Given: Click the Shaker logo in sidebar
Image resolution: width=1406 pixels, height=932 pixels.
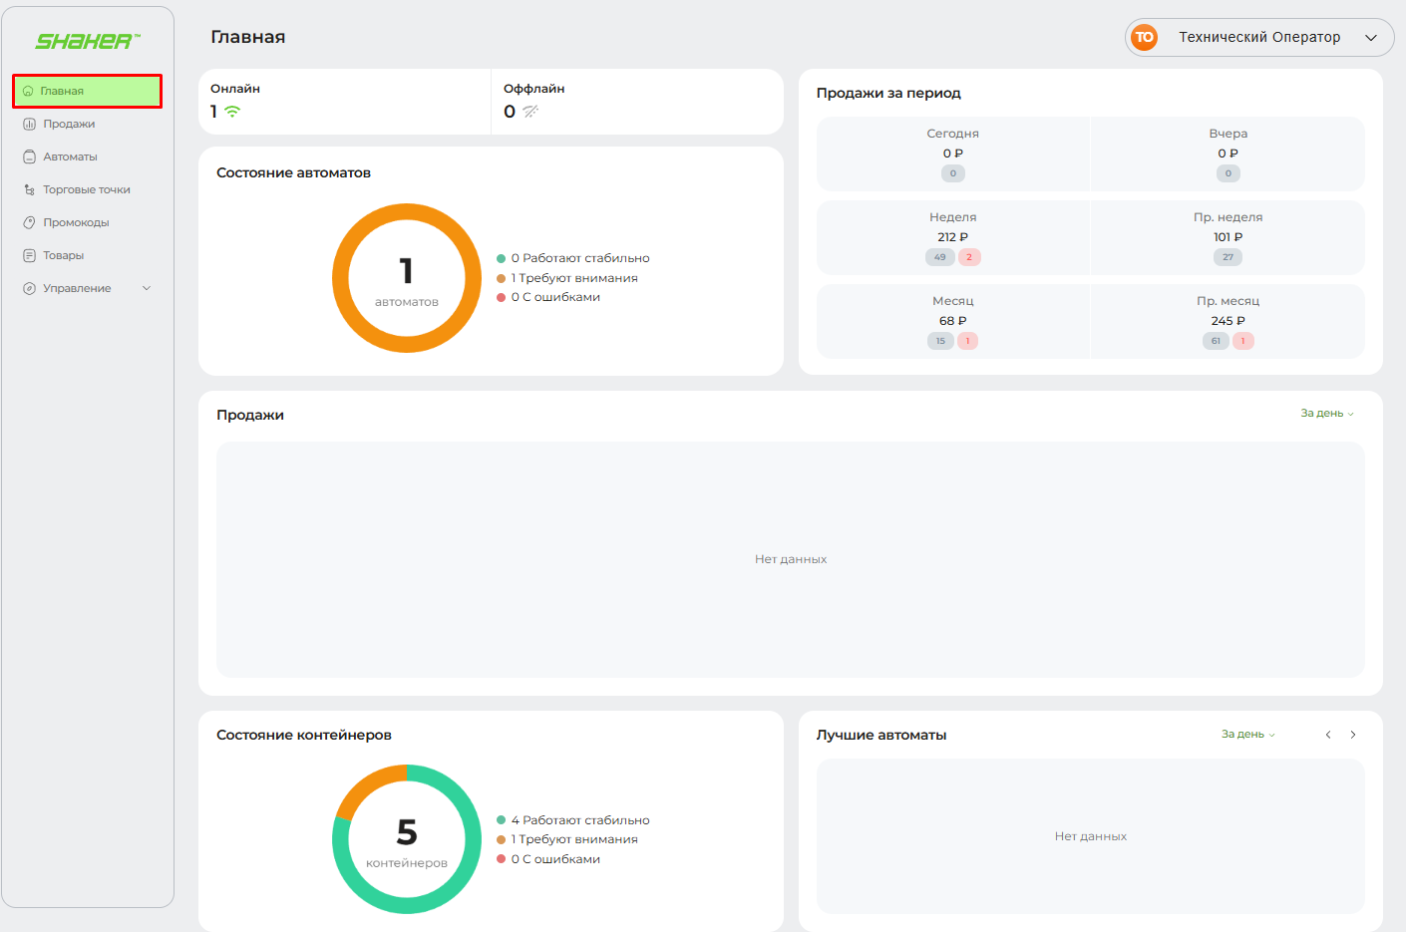Looking at the screenshot, I should click(88, 41).
